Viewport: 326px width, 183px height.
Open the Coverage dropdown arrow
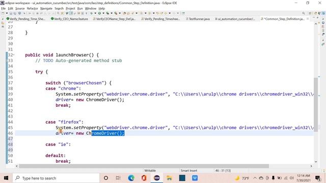click(112, 13)
